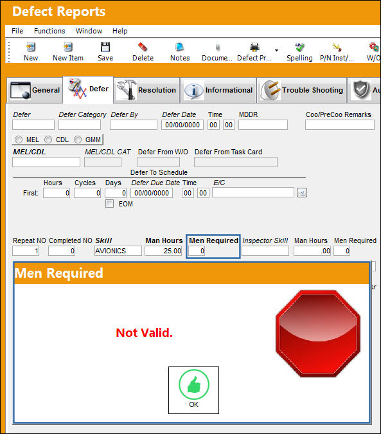Click the Completed NO field
The width and height of the screenshot is (381, 434).
pos(62,251)
